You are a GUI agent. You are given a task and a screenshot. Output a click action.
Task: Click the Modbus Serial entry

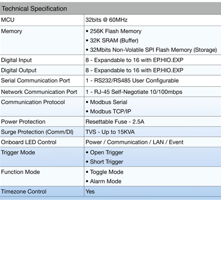coord(109,102)
